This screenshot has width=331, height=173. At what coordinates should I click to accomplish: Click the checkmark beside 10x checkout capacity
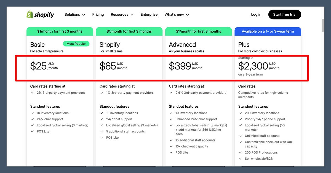pyautogui.click(x=171, y=146)
